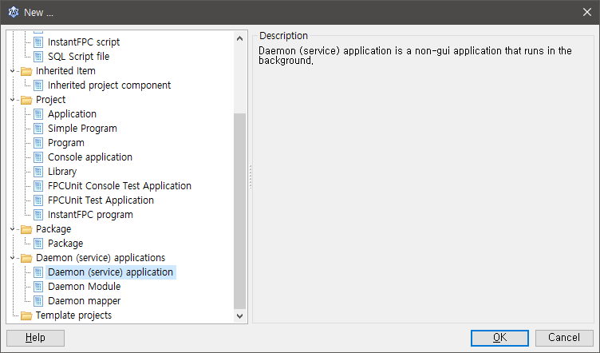Screen dimensions: 600x353
Task: Click the icon beside SQL Script file
Action: [38, 57]
